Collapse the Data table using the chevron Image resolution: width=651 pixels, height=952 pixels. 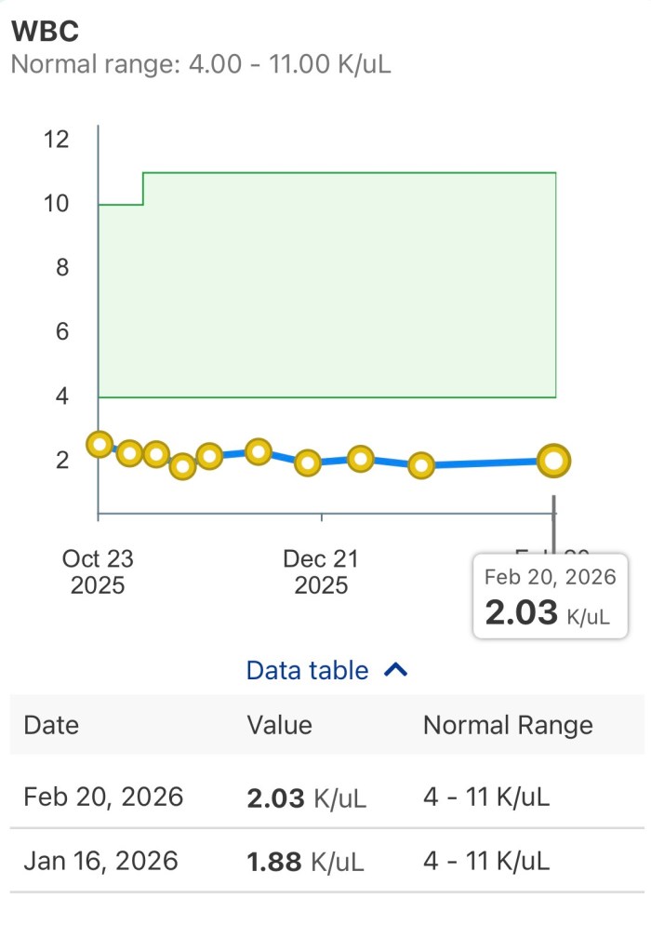coord(396,670)
